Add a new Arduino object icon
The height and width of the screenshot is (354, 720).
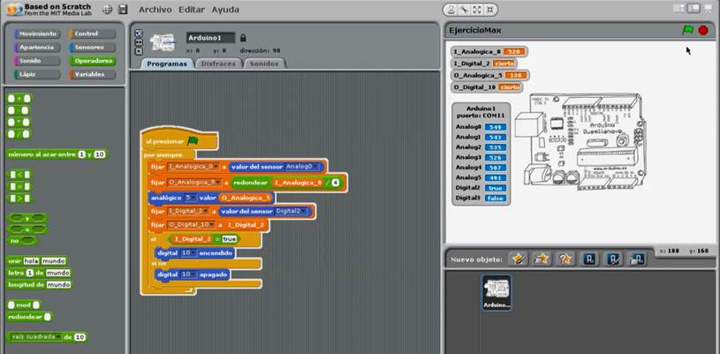589,260
